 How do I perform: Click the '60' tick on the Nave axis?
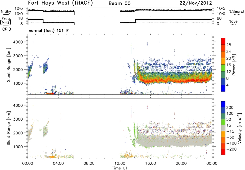click(219, 18)
